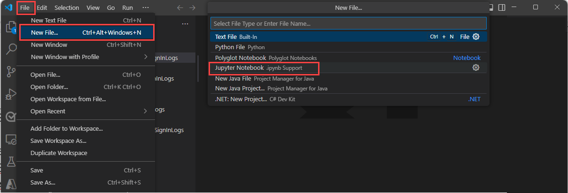Screen dimensions: 568x193
Task: Open the File menu
Action: pos(25,8)
